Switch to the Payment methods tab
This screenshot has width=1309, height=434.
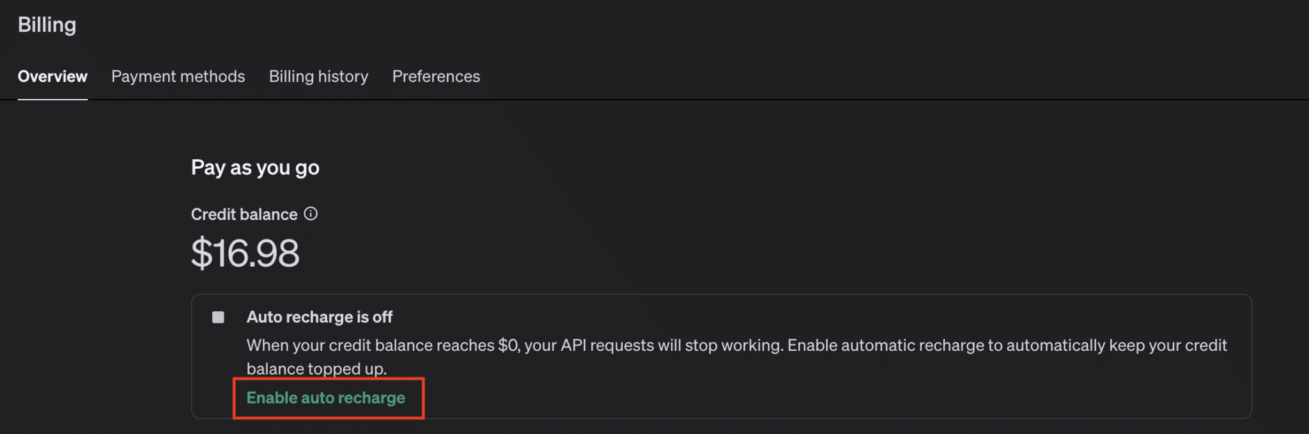(178, 77)
